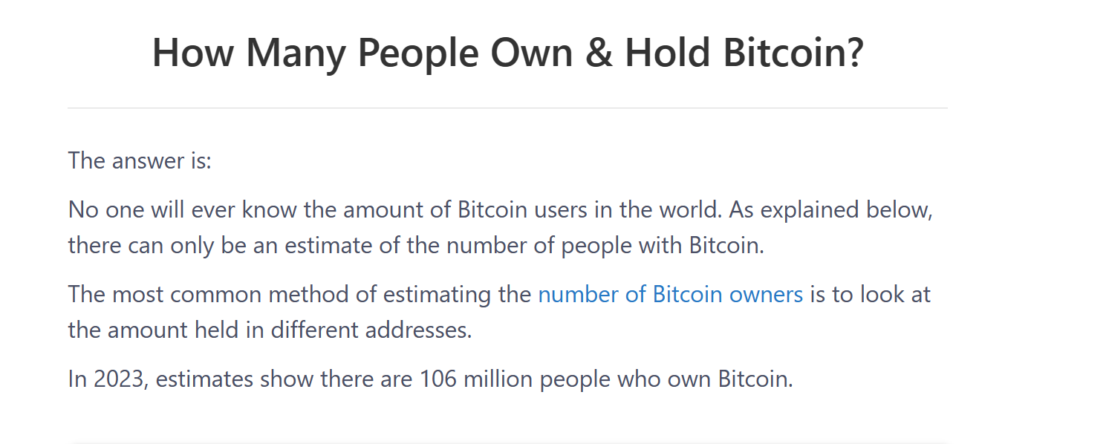
Task: Click the phrase 'As explained below,'
Action: pyautogui.click(x=831, y=210)
